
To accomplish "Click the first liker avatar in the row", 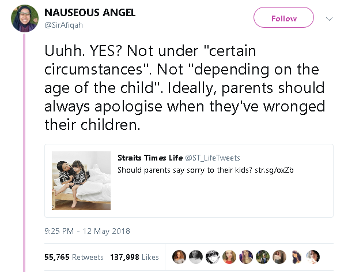I will (179, 256).
